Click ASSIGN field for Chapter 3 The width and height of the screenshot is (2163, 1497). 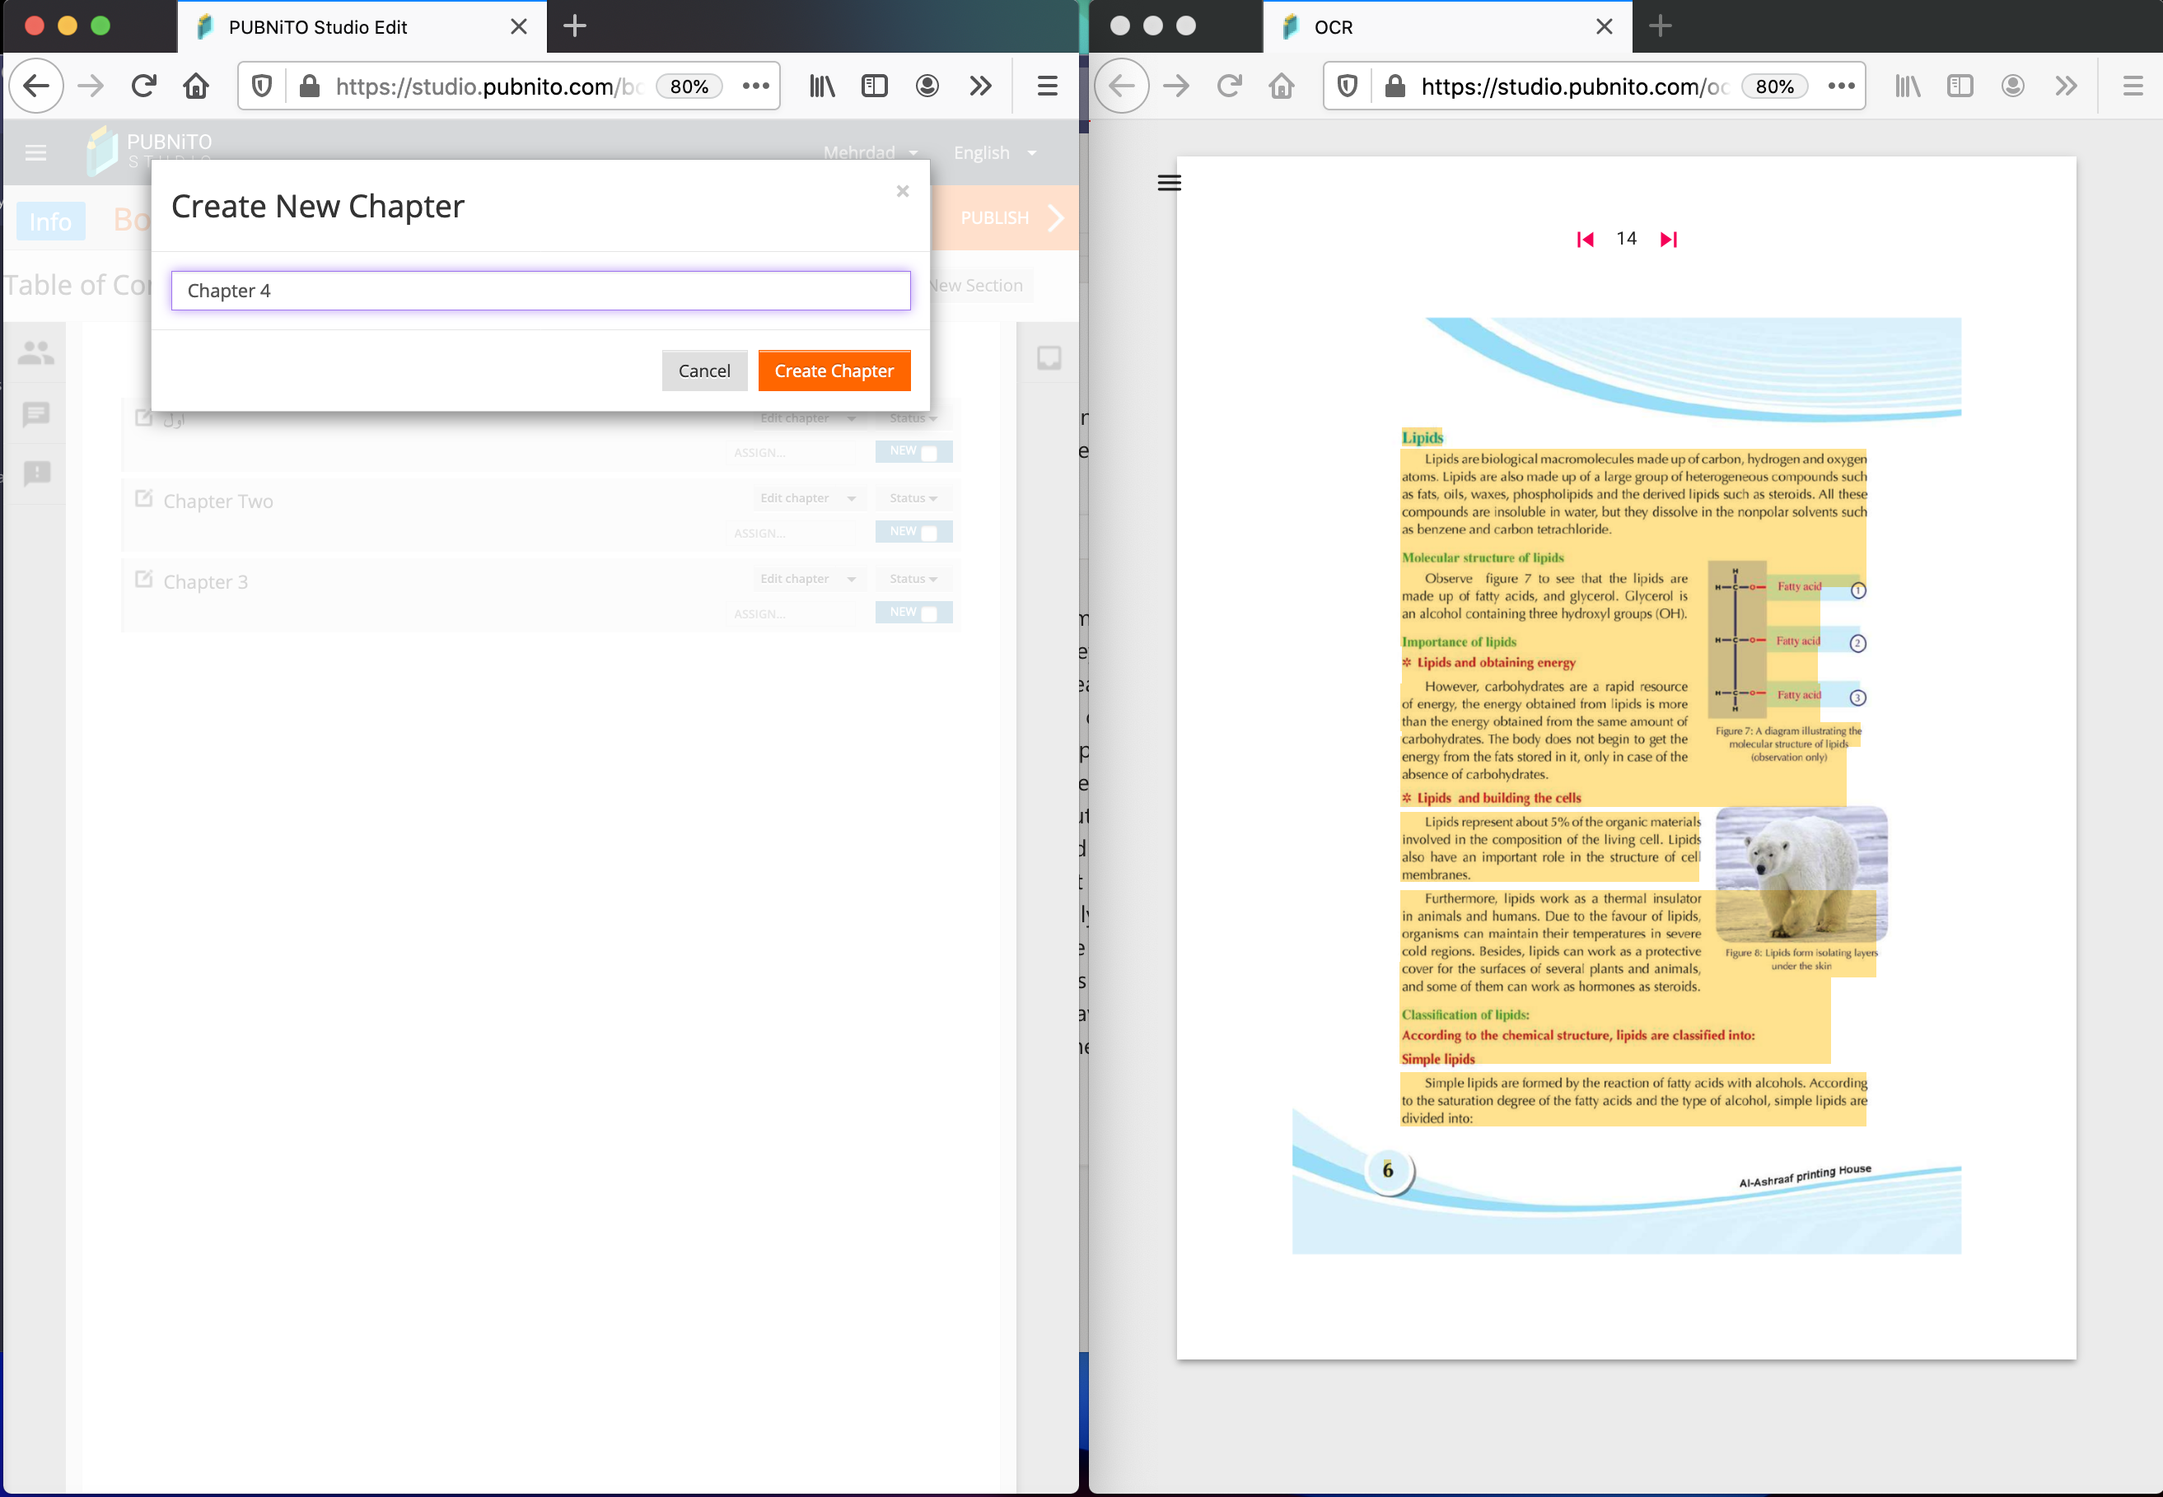(x=791, y=614)
